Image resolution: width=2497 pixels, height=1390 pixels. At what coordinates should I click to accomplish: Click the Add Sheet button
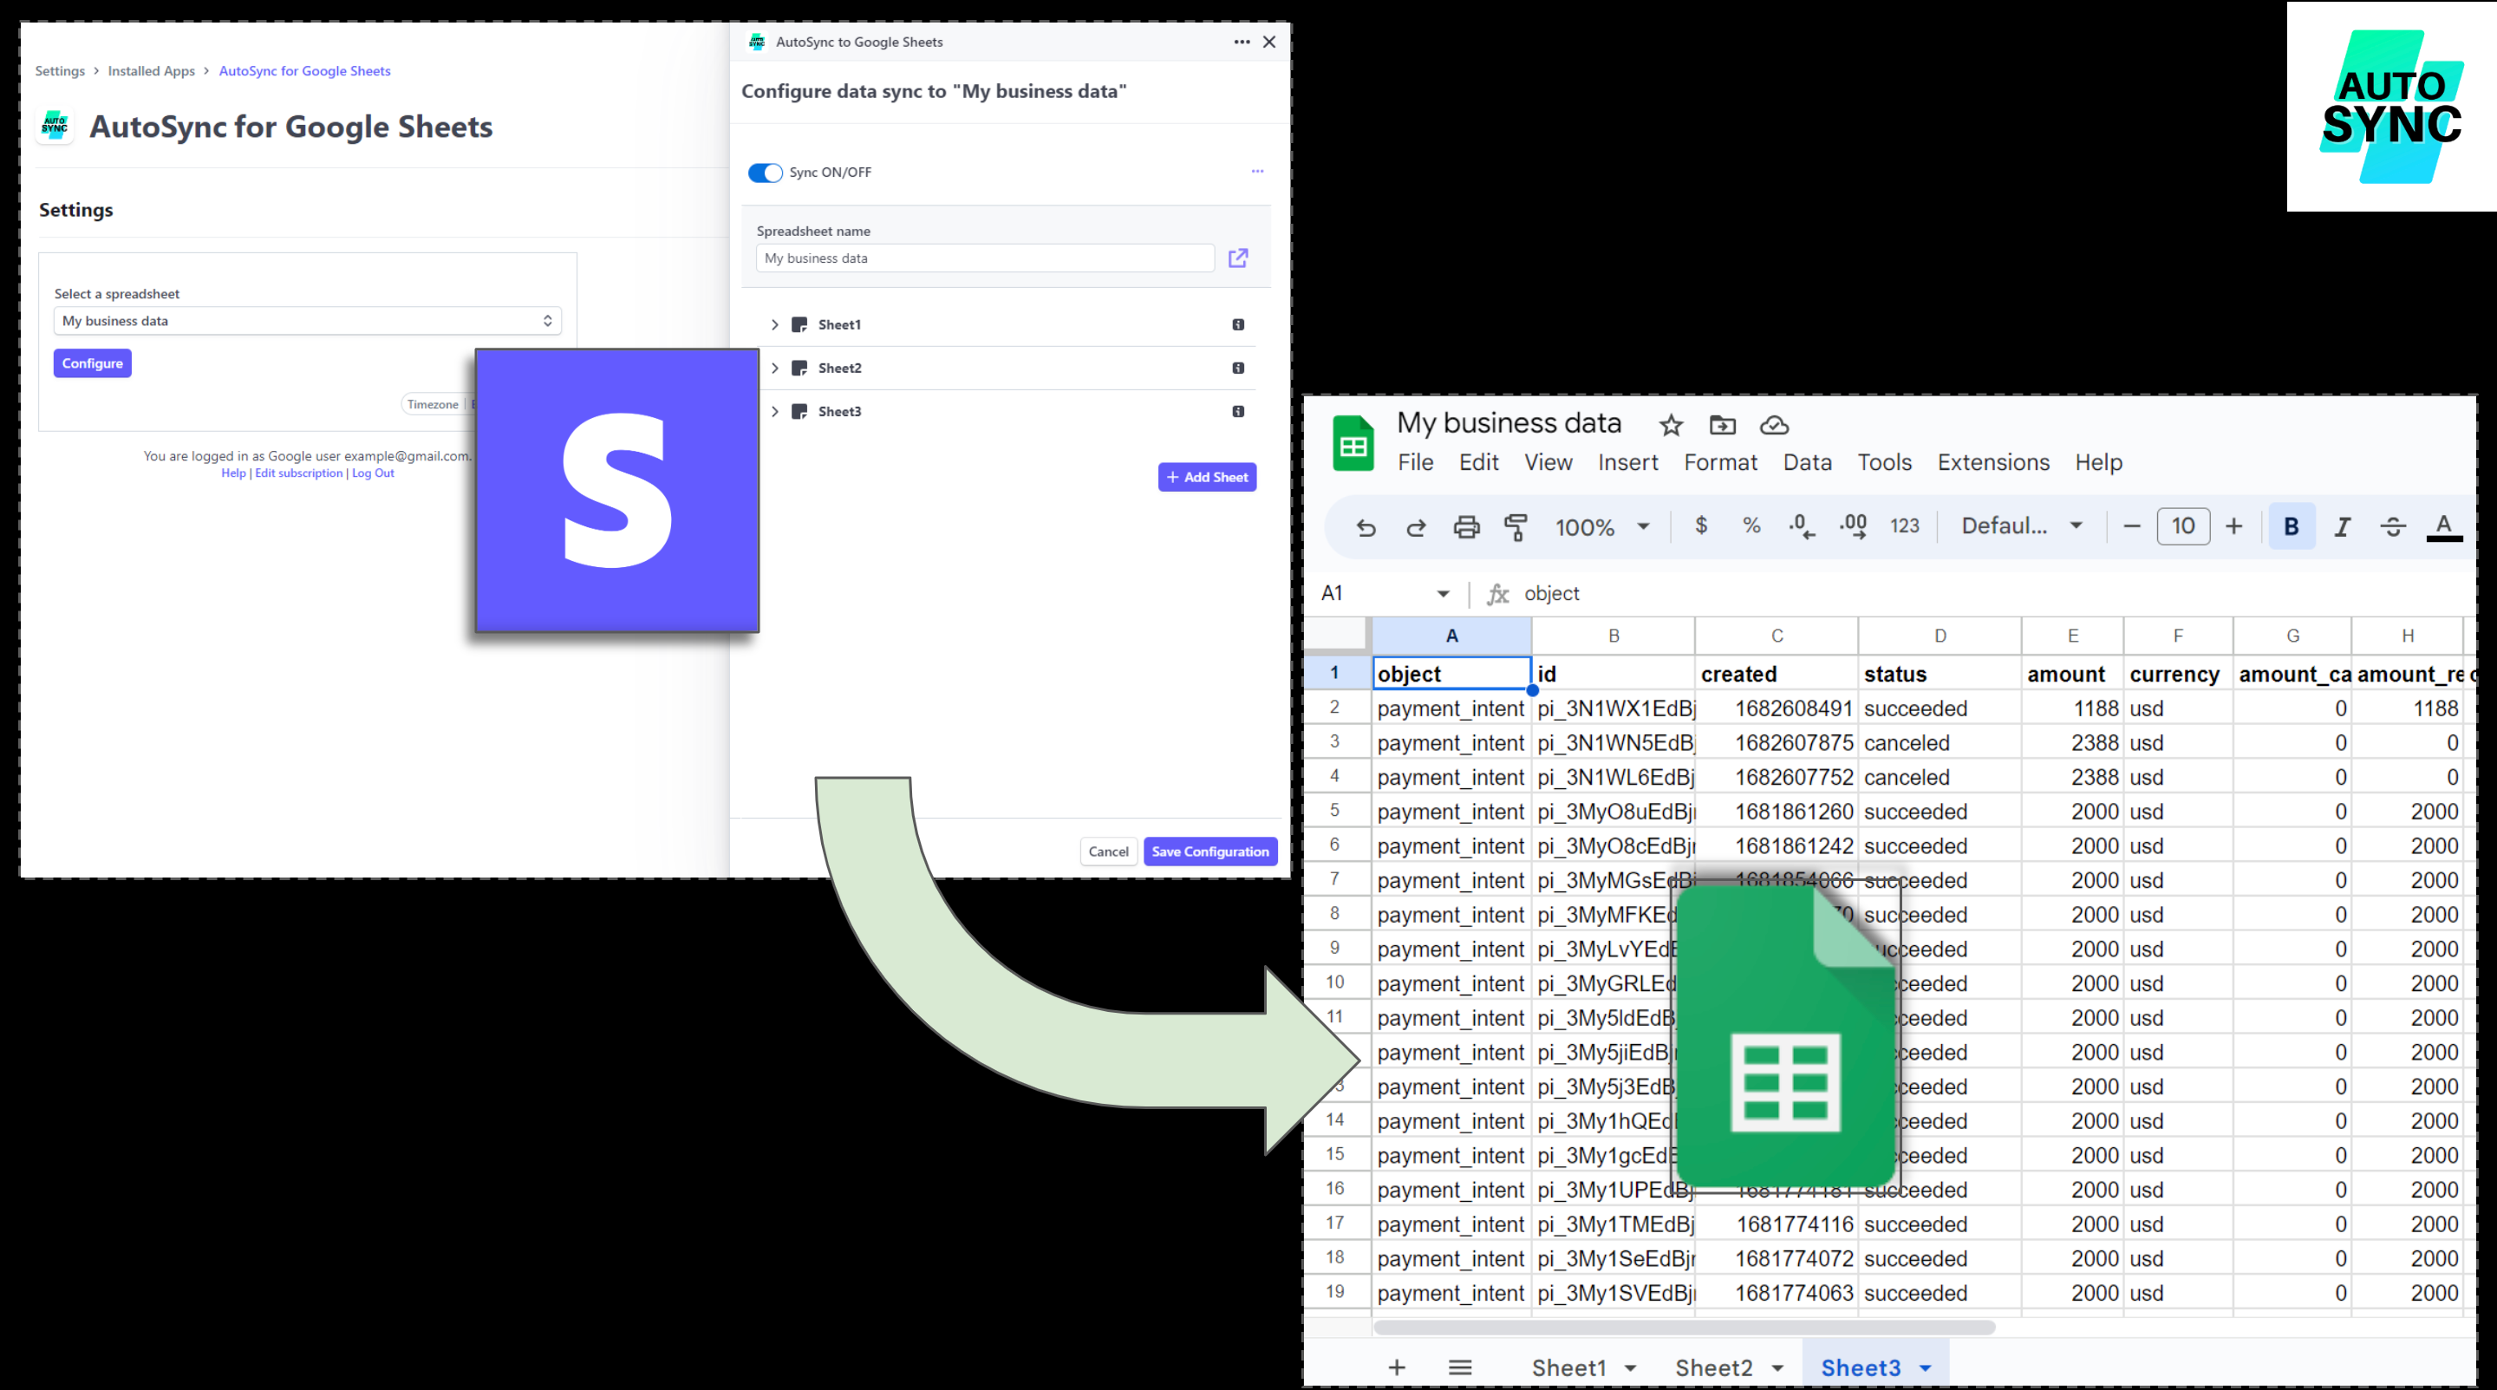1207,477
